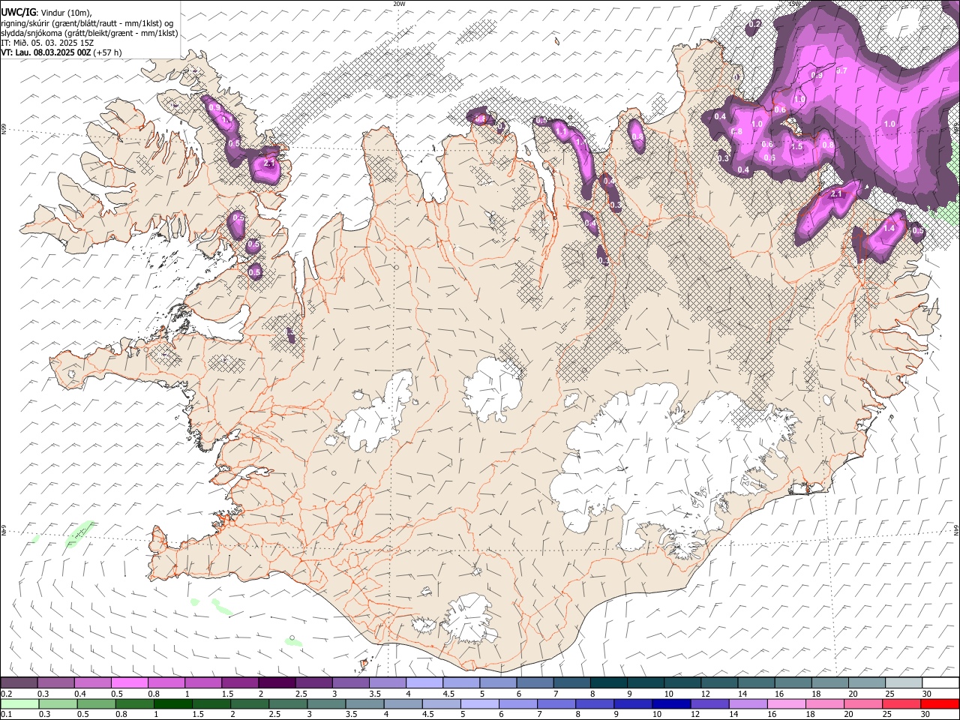Select the darkest green 1 lower legend swatch

172,703
